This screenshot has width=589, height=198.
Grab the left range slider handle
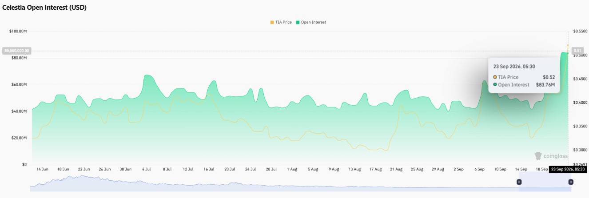coord(519,182)
